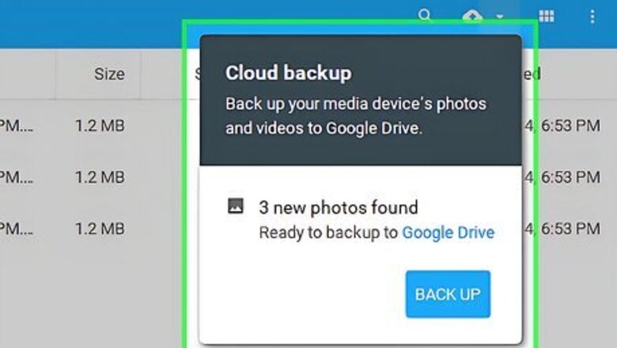
Task: Open the cloud backup toolbar icon
Action: (473, 17)
